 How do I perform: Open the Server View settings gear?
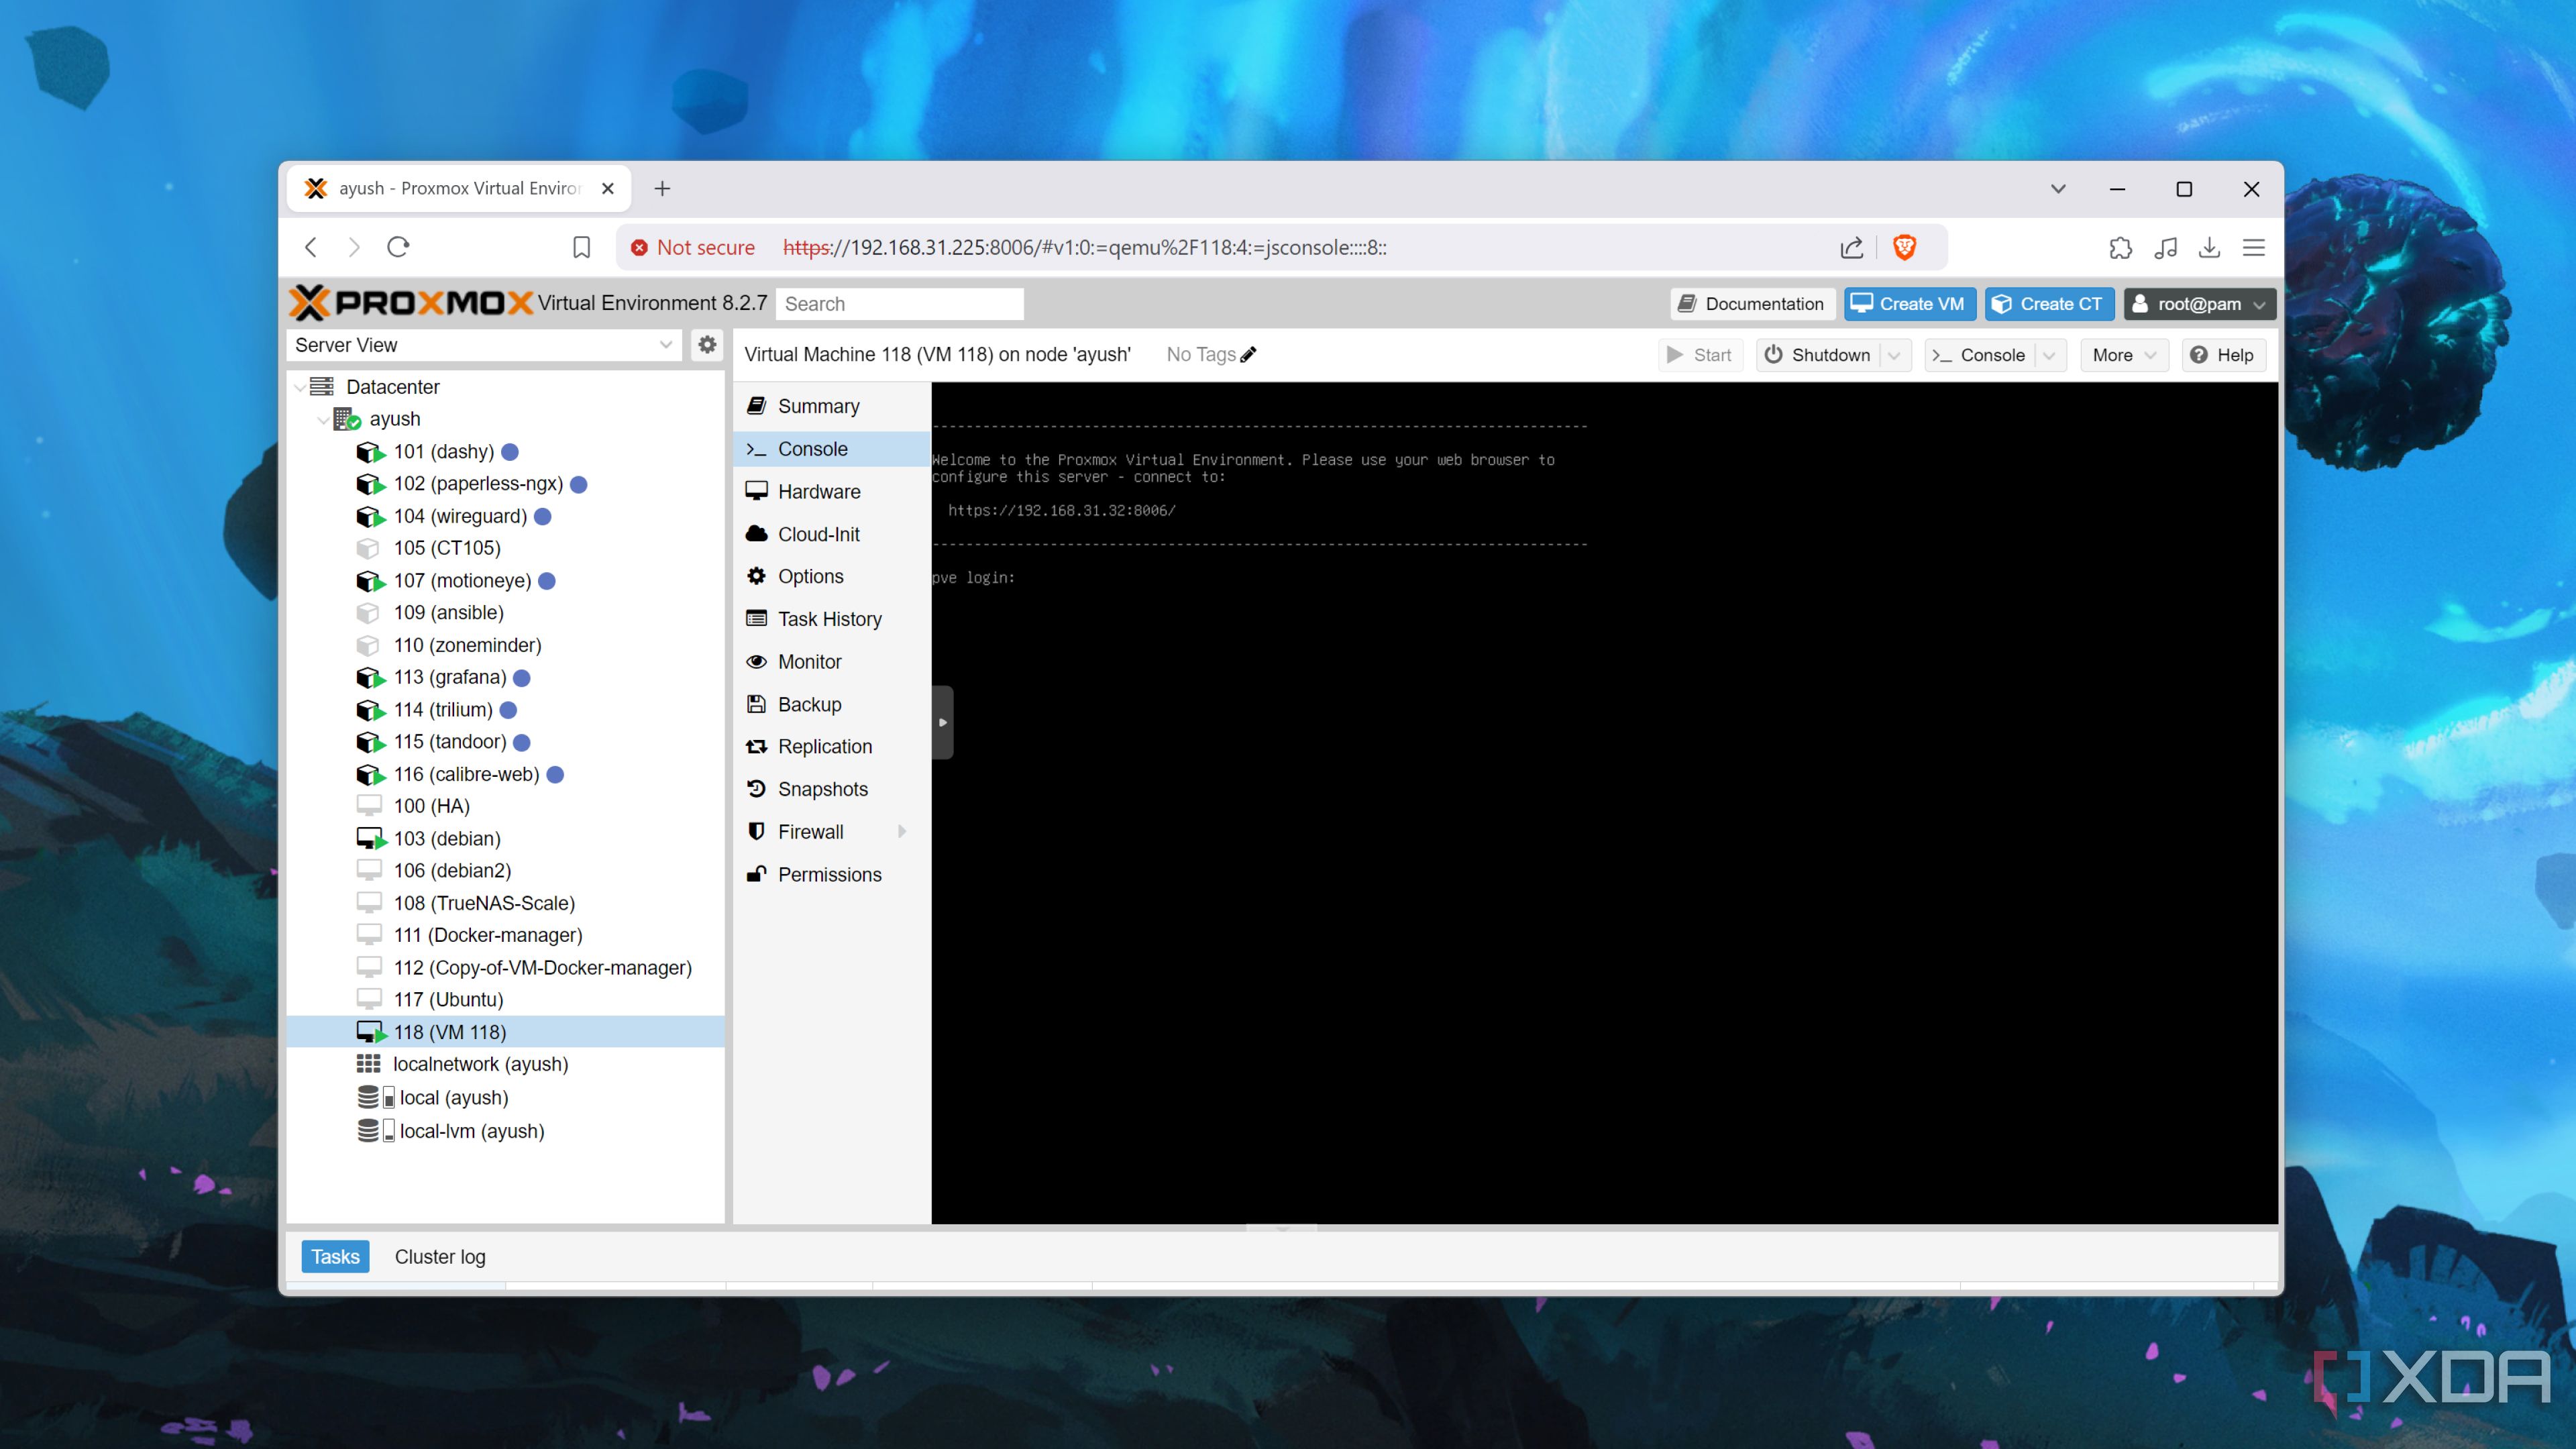(707, 344)
